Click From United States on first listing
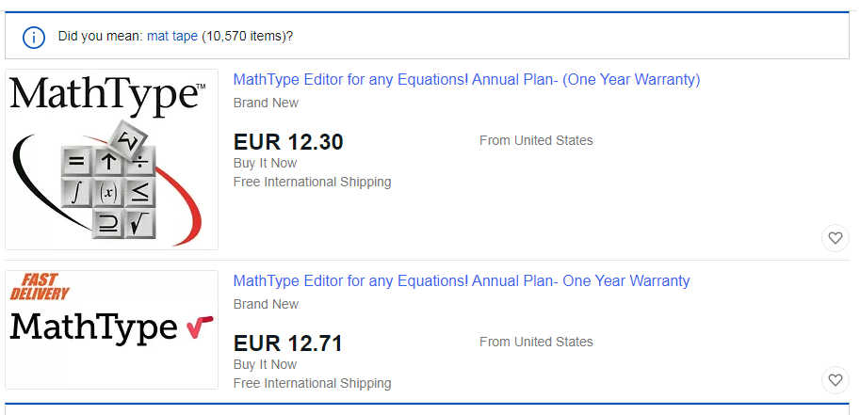The height and width of the screenshot is (415, 860). pos(536,140)
